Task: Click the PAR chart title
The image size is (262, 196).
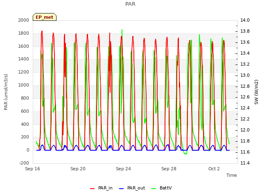Action: pos(130,4)
